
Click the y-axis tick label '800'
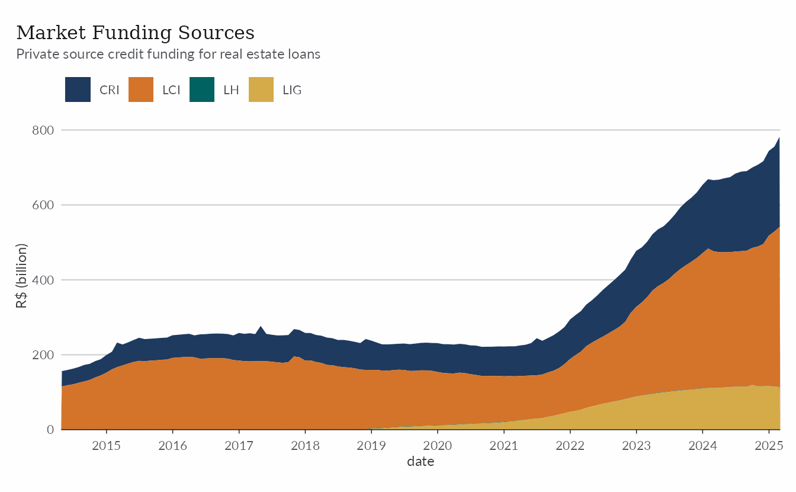click(x=44, y=130)
